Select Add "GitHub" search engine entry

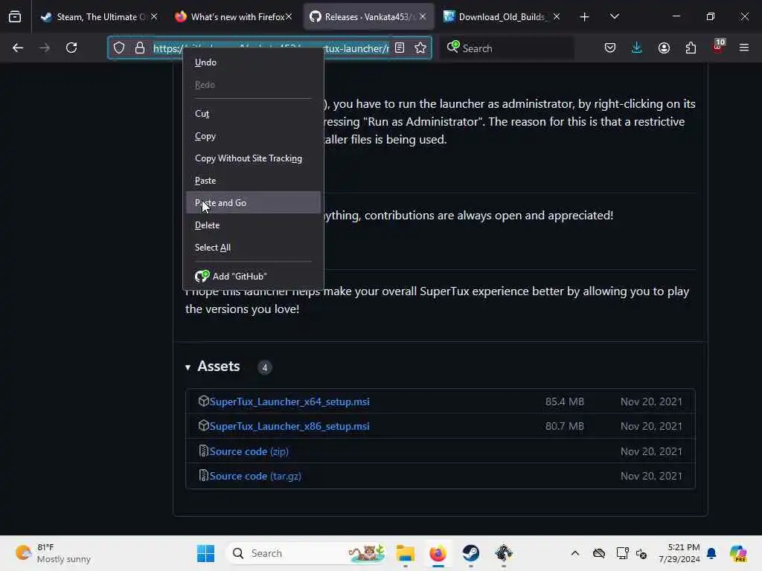pyautogui.click(x=253, y=277)
